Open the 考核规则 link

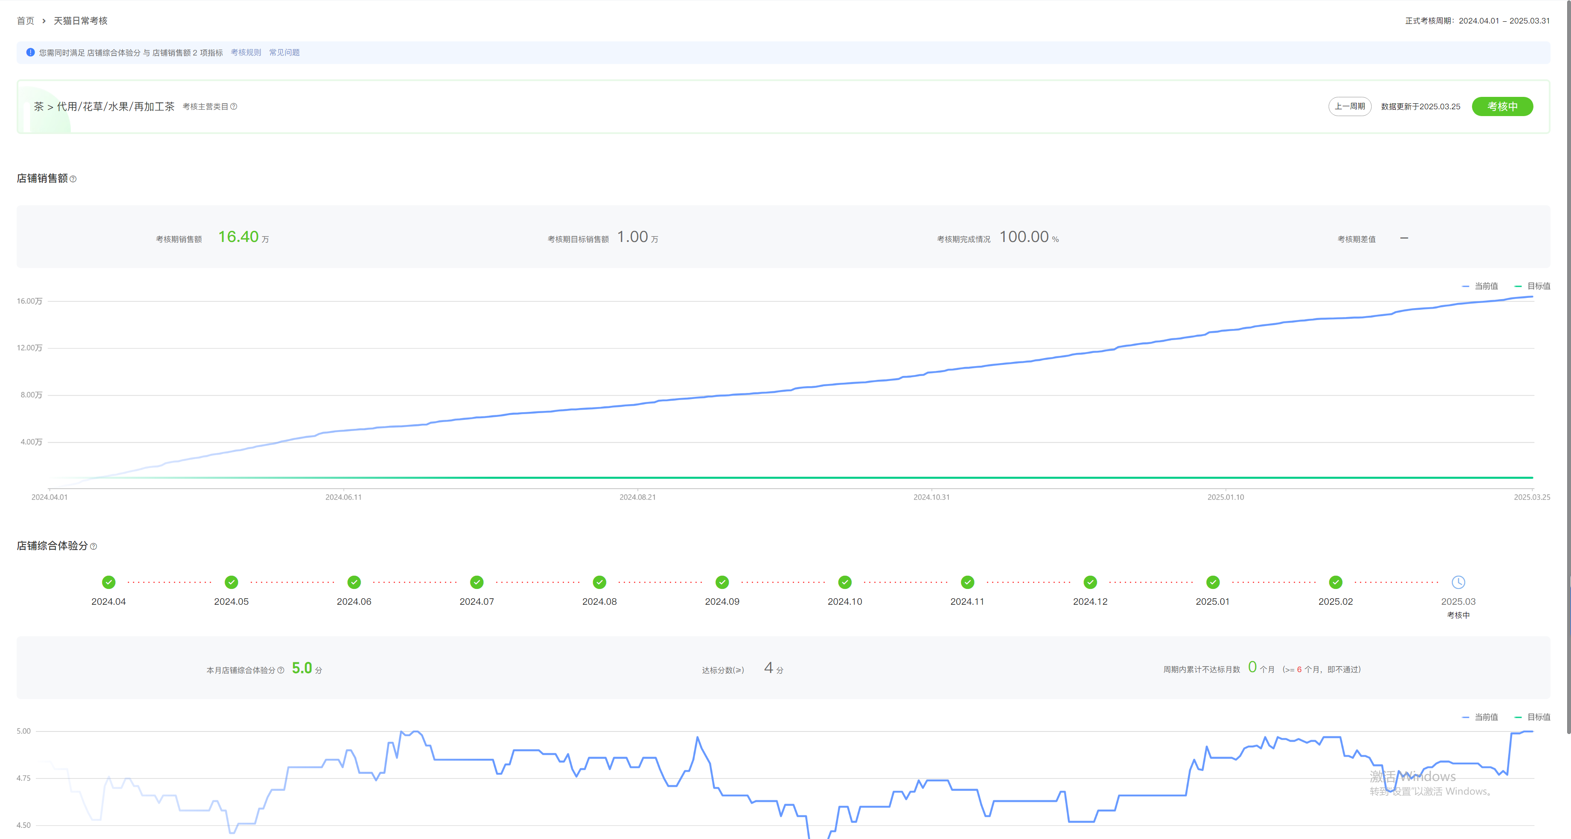pos(246,52)
